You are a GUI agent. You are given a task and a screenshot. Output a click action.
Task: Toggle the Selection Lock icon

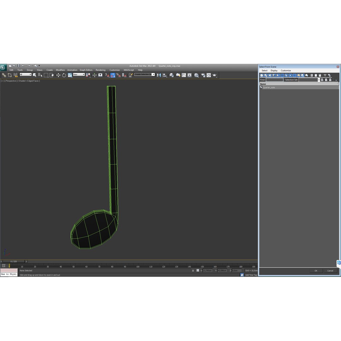pos(193,271)
